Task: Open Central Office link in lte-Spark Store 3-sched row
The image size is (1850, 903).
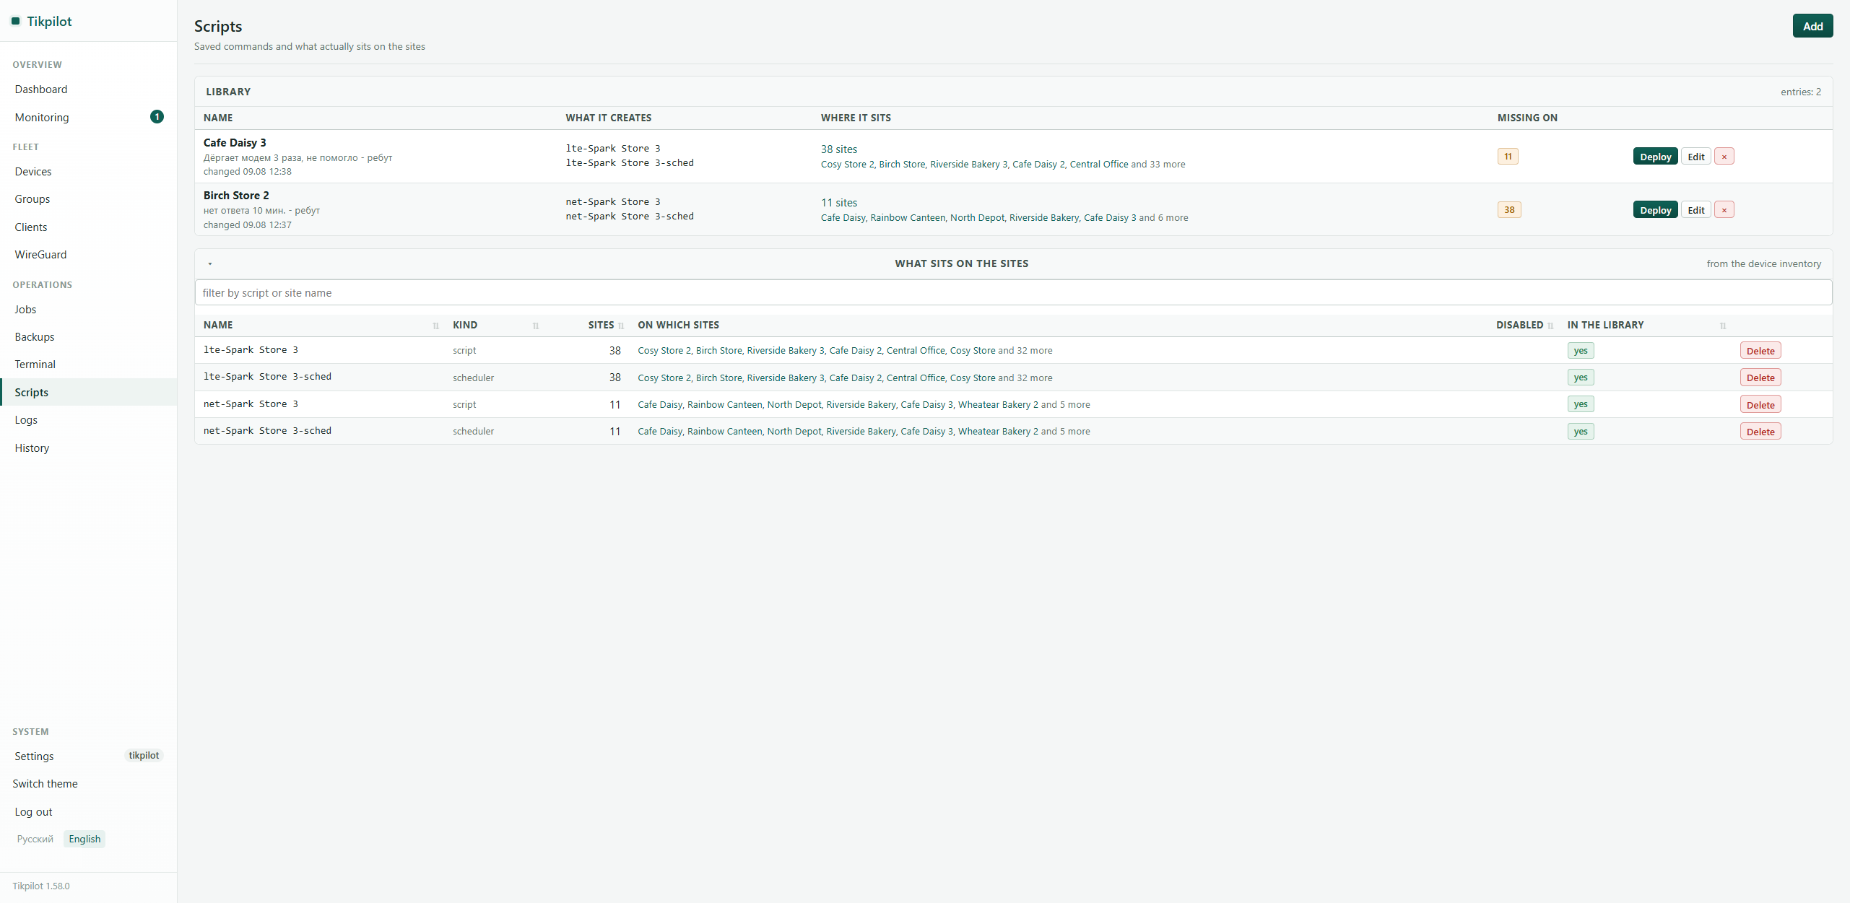Action: coord(916,378)
